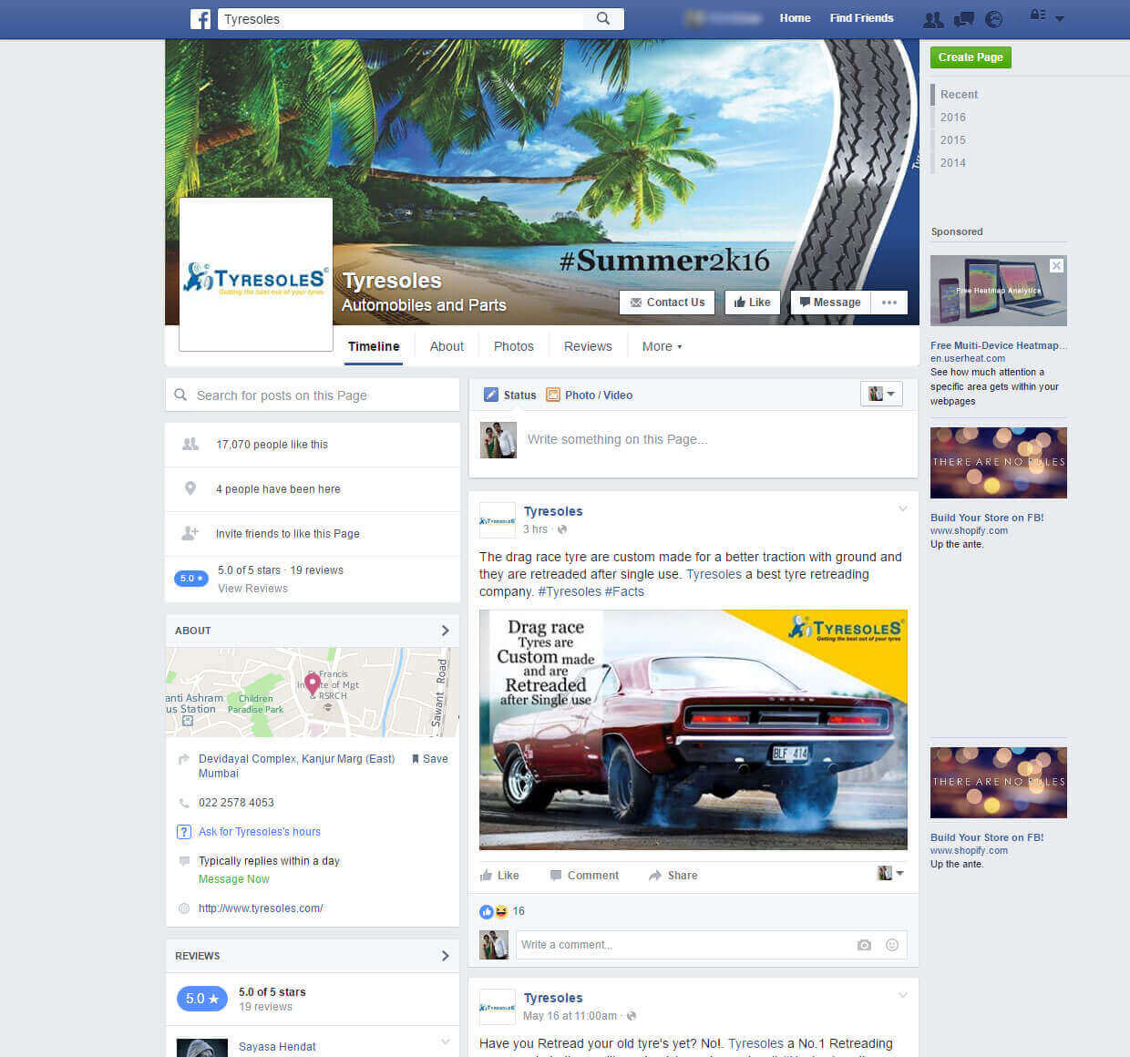Open the privacy shortcuts lock icon
Screen dimensions: 1130x1057
point(1037,15)
